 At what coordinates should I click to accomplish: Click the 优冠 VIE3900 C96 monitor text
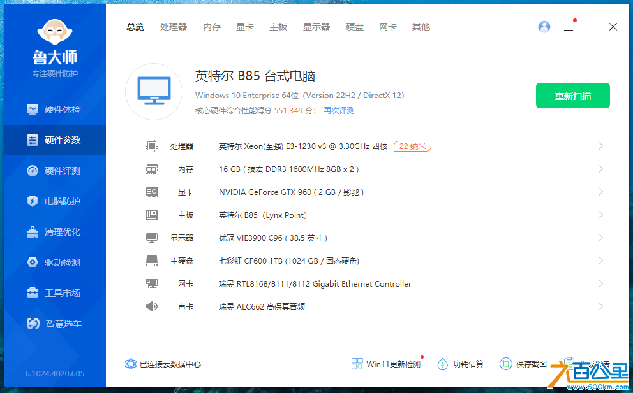coord(273,238)
